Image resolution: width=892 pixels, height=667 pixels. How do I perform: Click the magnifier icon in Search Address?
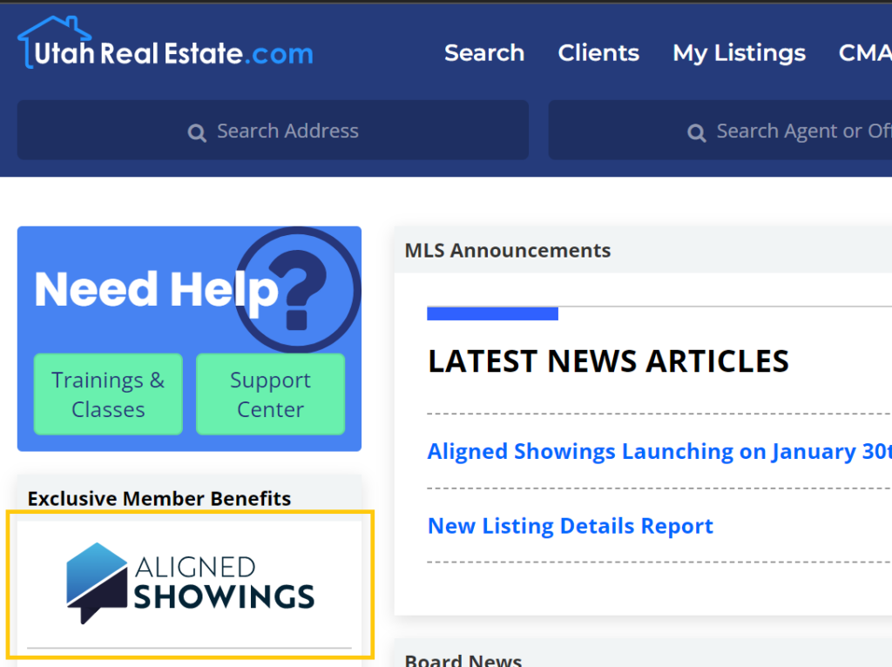coord(198,132)
